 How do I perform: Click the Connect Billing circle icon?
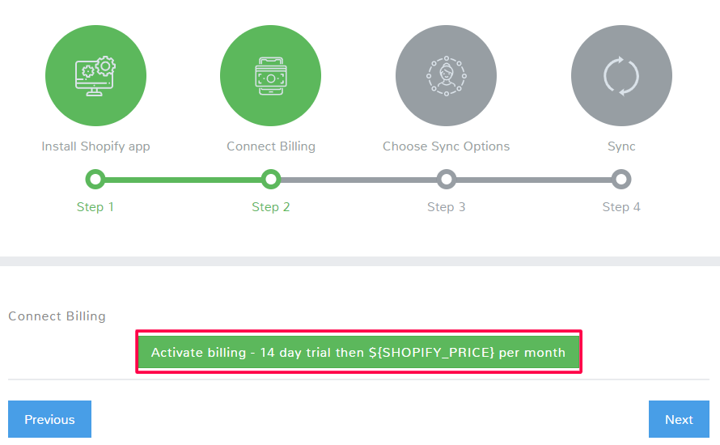pos(270,76)
